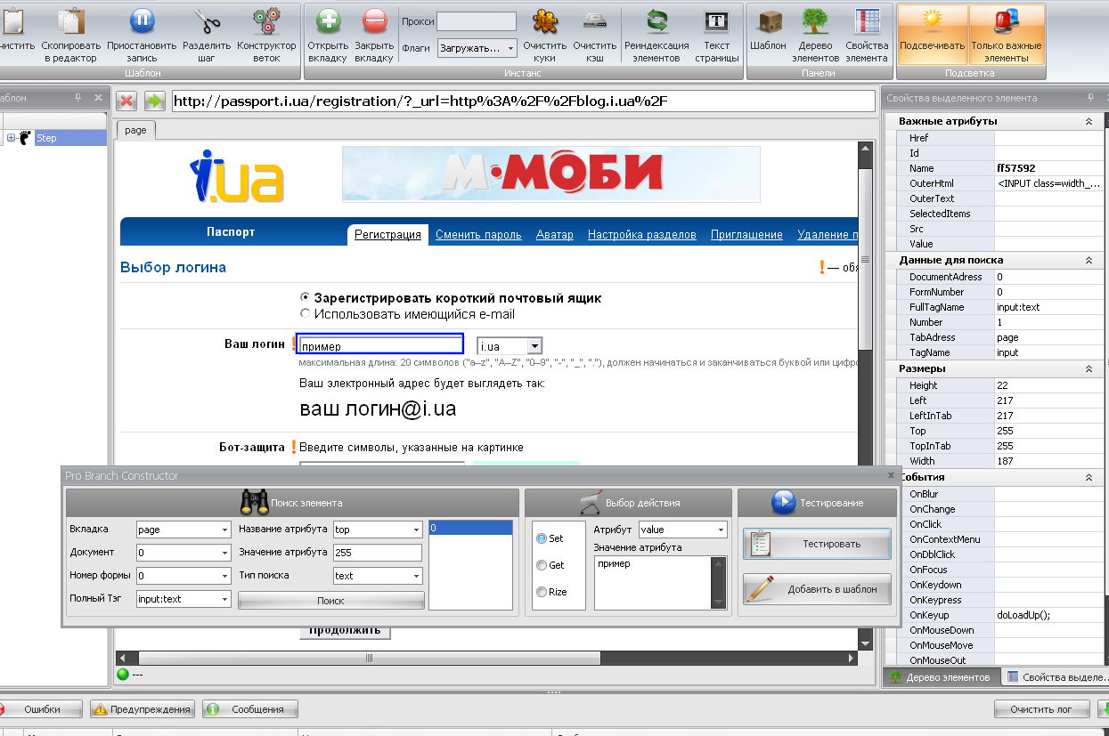Show Дерево элементов panel from ribbon
Viewport: 1109px width, 736px height.
tap(816, 21)
